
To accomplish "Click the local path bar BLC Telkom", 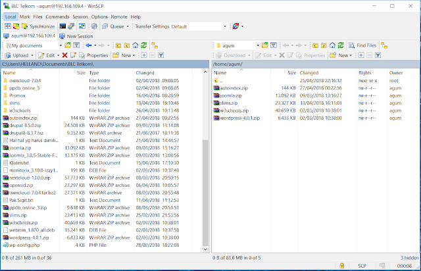I will (x=105, y=64).
